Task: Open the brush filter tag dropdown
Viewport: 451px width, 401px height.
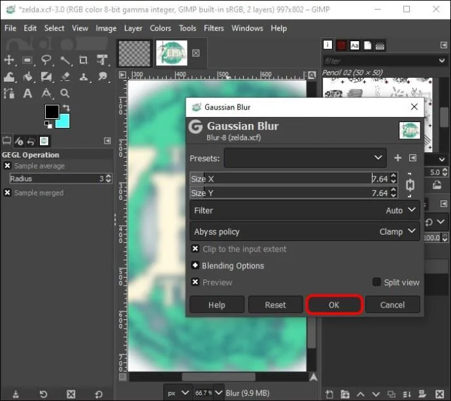Action: 442,61
